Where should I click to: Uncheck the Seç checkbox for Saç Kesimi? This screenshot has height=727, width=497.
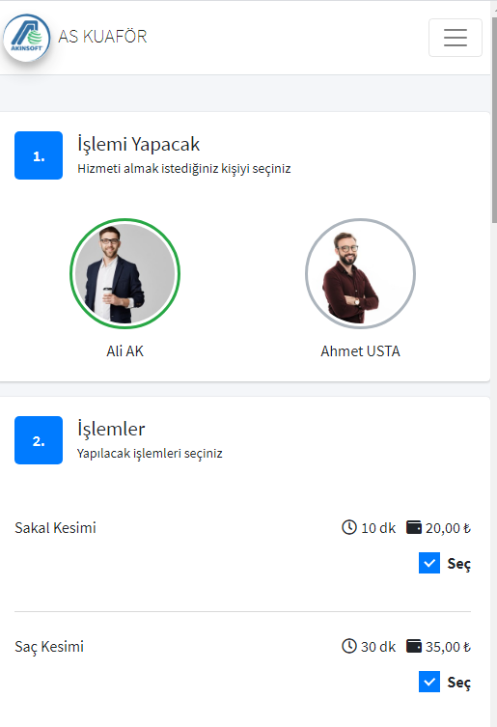[x=429, y=682]
